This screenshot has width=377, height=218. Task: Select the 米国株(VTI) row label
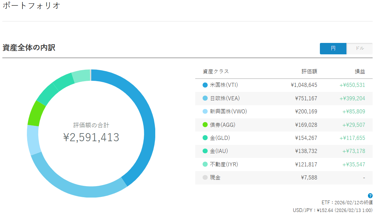(224, 85)
